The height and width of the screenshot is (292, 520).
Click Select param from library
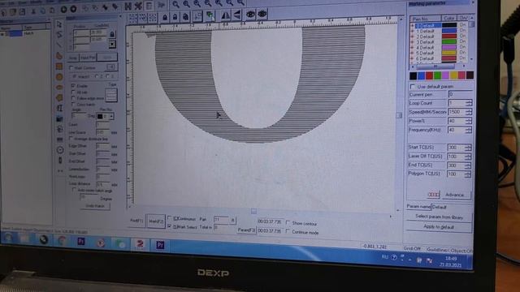pos(439,217)
